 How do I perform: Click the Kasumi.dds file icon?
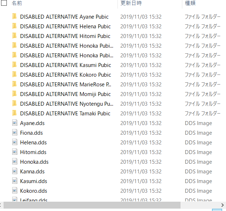pos(15,181)
